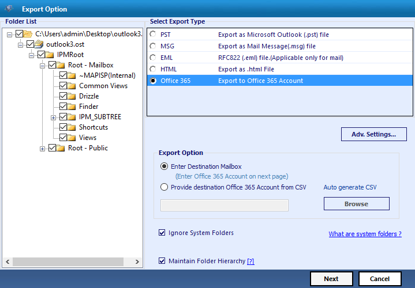Image resolution: width=415 pixels, height=288 pixels.
Task: Click the app logo in title bar
Action: point(9,9)
